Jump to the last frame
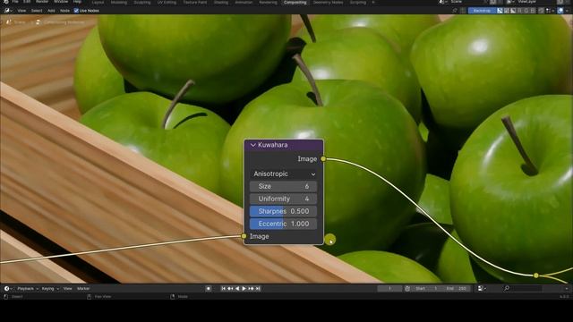 tap(258, 288)
